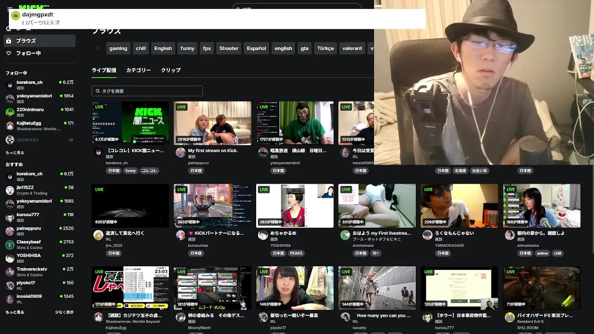
Task: Open offline GANK443 channel avatar
Action: [9, 140]
